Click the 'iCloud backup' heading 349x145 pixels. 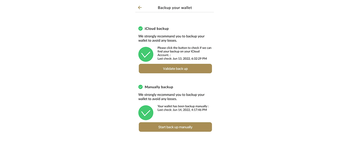click(x=157, y=28)
